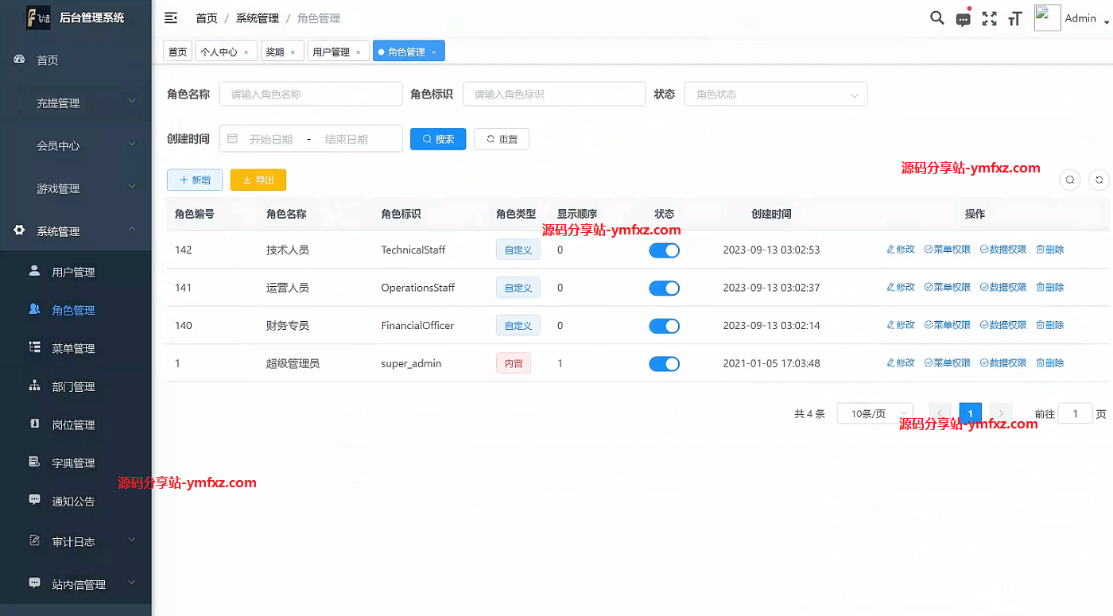Screen dimensions: 1113x616
Task: Open the 10条/页 page size dropdown
Action: (874, 413)
